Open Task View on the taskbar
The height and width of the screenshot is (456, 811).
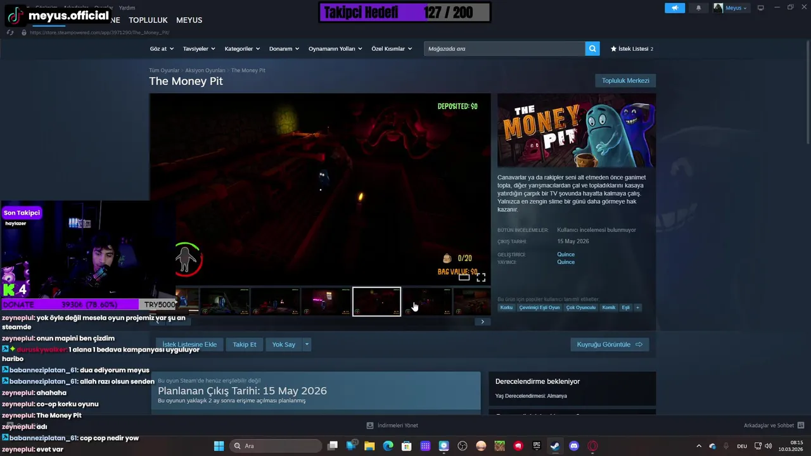[333, 446]
